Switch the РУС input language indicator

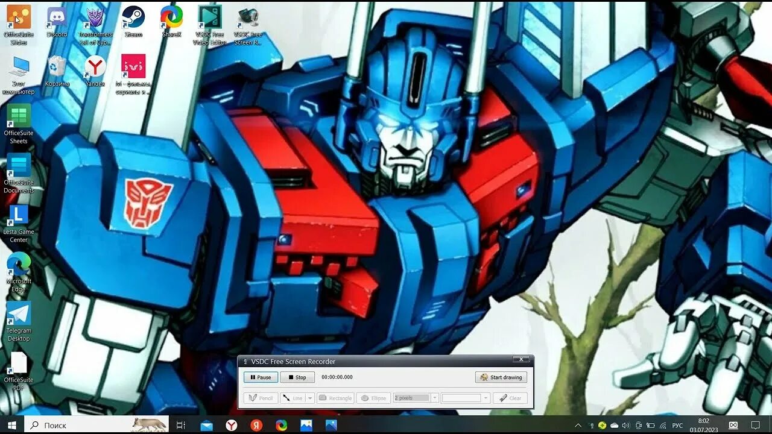point(678,425)
